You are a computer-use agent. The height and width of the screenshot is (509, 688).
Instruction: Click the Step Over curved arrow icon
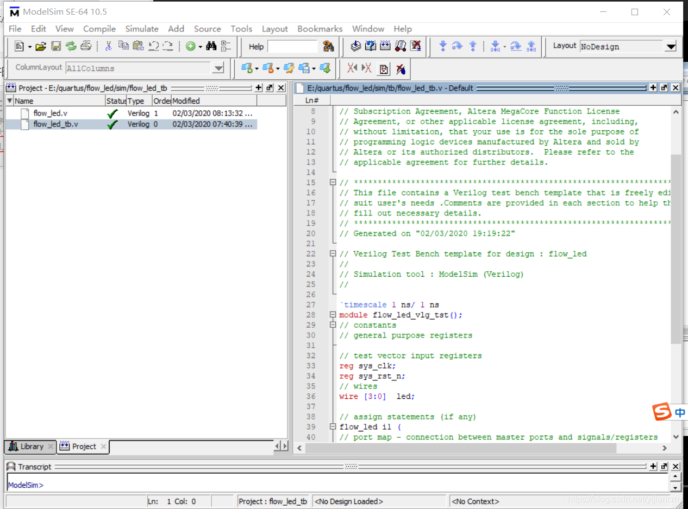pos(458,46)
